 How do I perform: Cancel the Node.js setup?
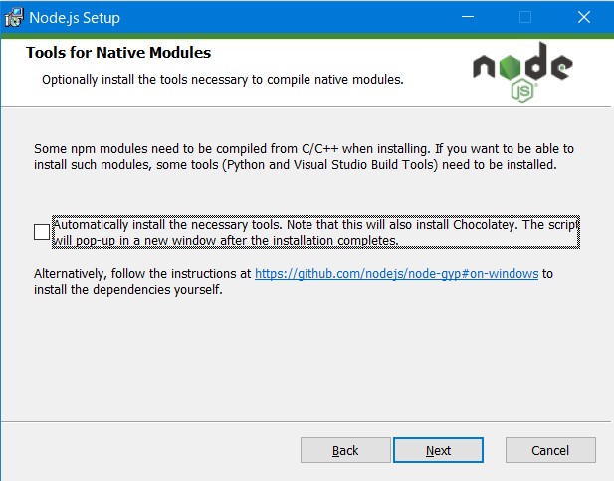(x=550, y=450)
